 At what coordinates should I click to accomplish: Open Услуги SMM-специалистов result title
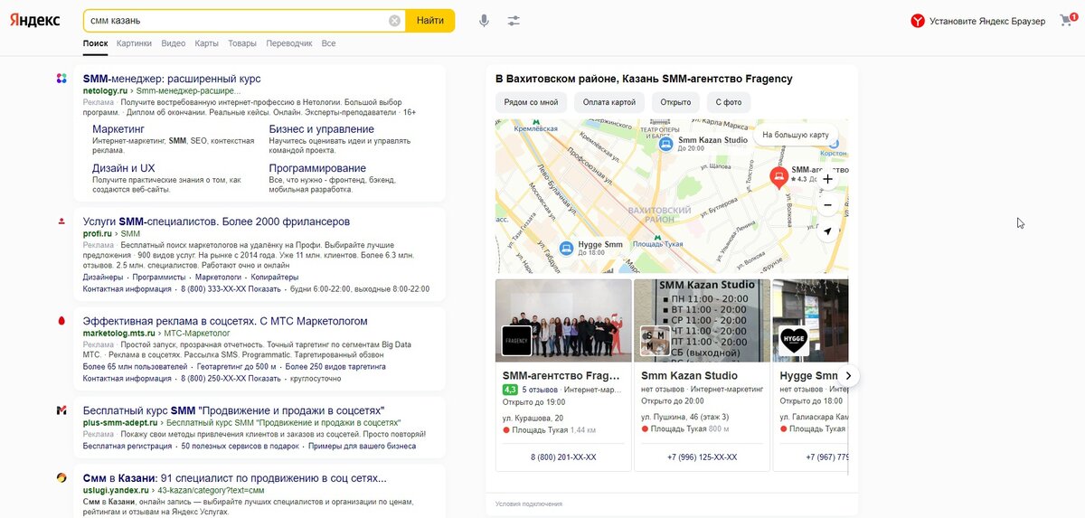click(x=216, y=221)
